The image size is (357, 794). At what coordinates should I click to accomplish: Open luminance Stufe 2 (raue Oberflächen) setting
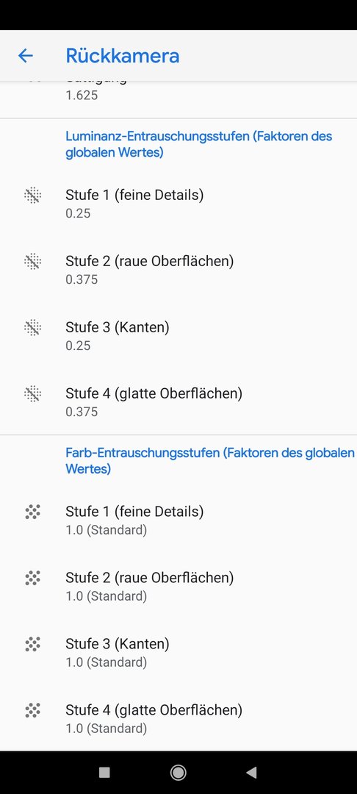pos(178,270)
